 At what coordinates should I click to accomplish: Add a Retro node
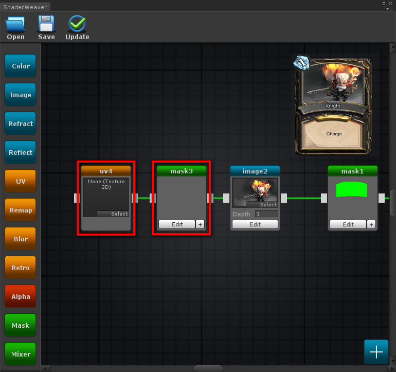(x=21, y=268)
